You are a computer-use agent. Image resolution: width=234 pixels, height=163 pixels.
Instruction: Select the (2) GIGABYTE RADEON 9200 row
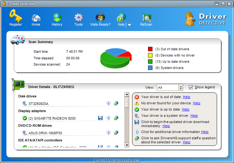(71, 118)
